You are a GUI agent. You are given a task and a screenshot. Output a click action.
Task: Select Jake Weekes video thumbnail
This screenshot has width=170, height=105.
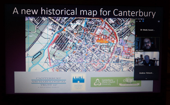pos(147,44)
